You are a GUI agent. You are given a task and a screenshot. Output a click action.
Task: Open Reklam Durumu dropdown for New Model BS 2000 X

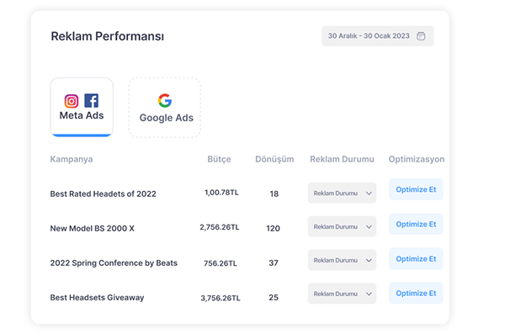342,227
